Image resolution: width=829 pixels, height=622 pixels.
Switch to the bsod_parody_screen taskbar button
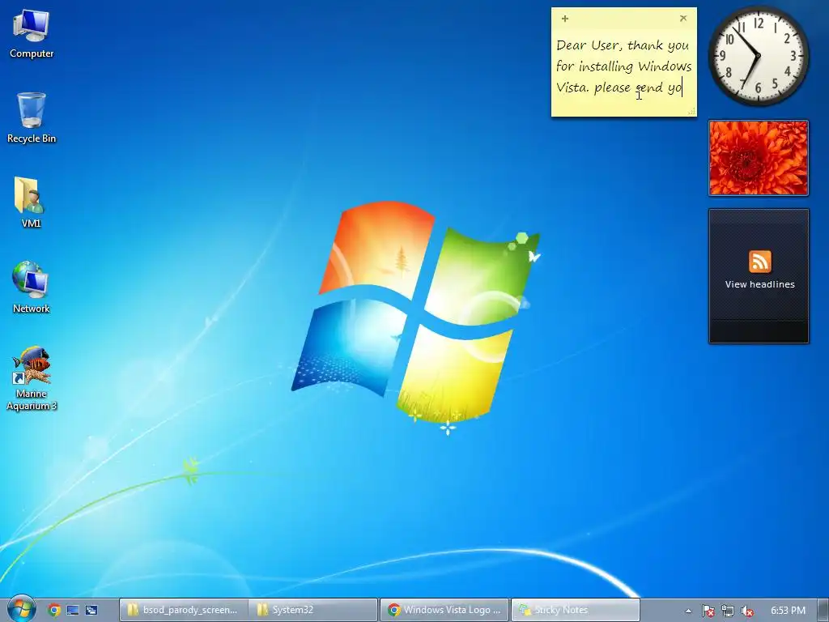click(184, 610)
